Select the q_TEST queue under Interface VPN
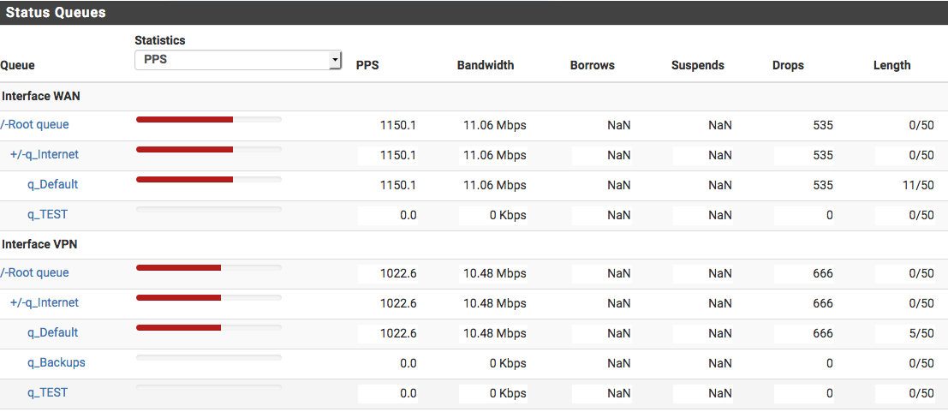 [47, 393]
